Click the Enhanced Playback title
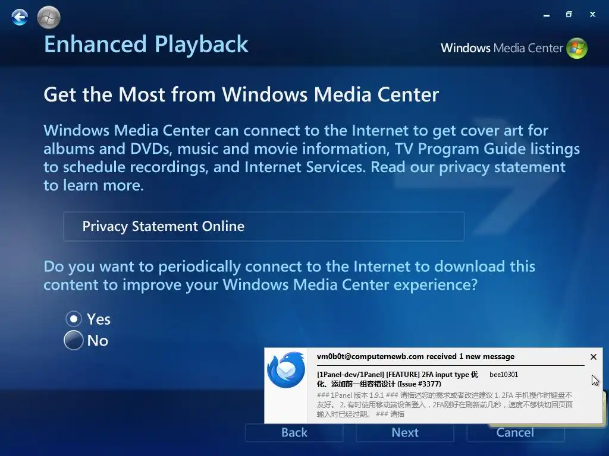 [146, 45]
